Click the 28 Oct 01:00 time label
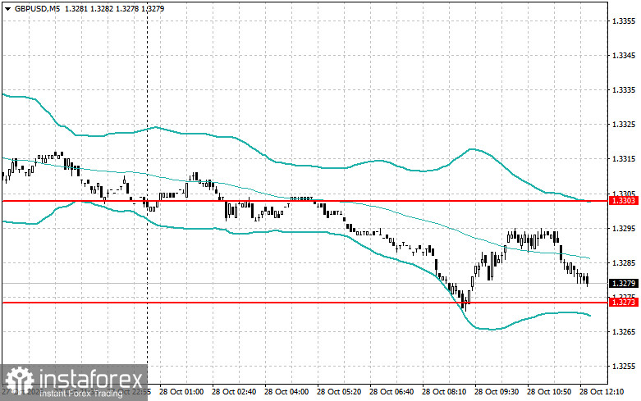This screenshot has width=641, height=401. [x=181, y=392]
